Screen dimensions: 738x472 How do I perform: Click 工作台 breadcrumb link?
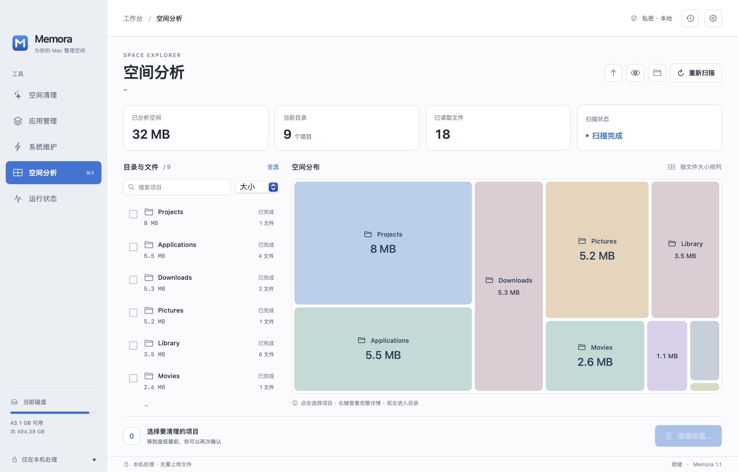pyautogui.click(x=133, y=18)
